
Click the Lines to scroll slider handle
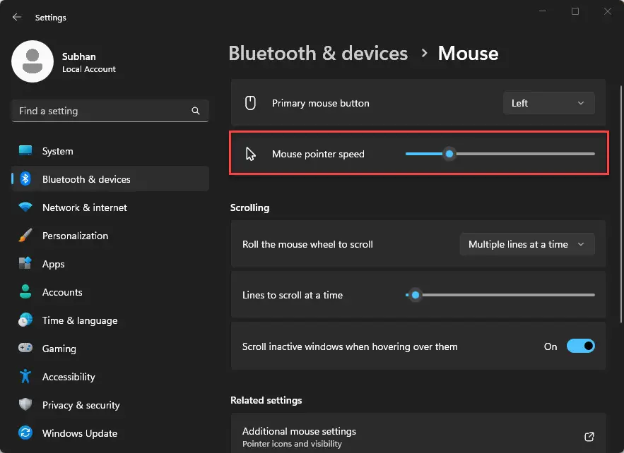[416, 295]
